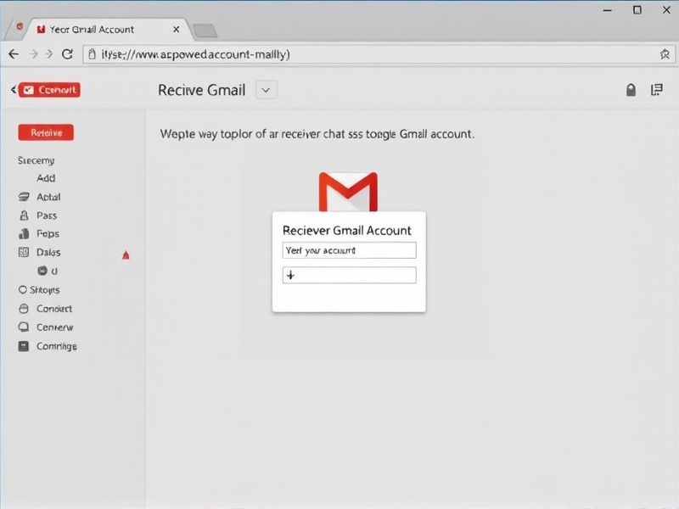Click the Conoluct sidebar icon
Screen dimensions: 679x509
24,309
